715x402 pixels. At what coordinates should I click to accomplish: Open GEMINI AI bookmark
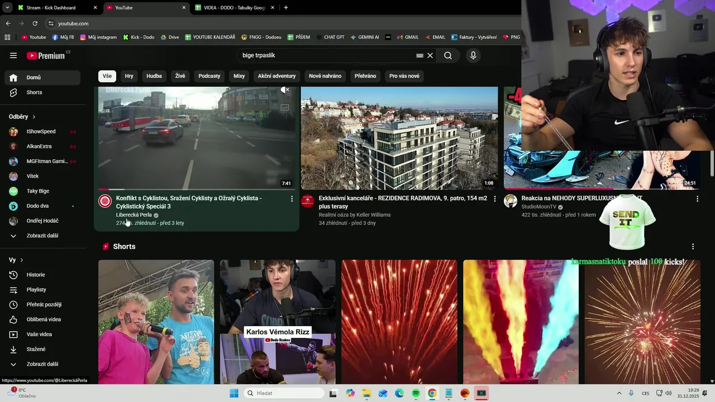[x=365, y=37]
